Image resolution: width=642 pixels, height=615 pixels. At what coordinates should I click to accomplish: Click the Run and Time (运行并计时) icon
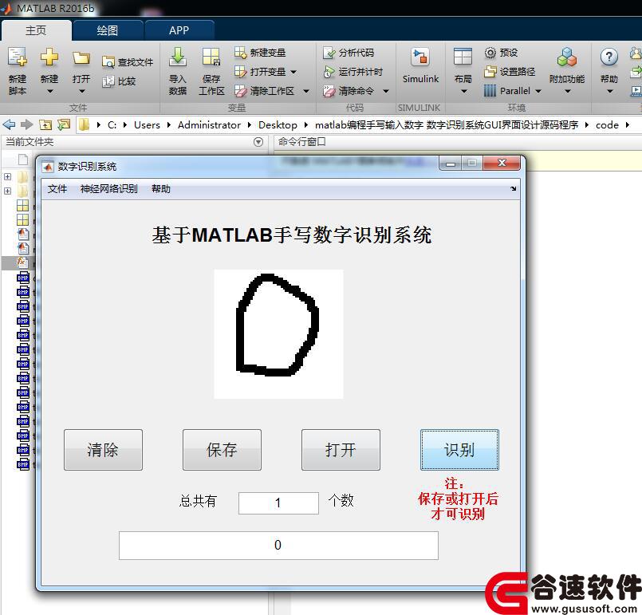329,72
